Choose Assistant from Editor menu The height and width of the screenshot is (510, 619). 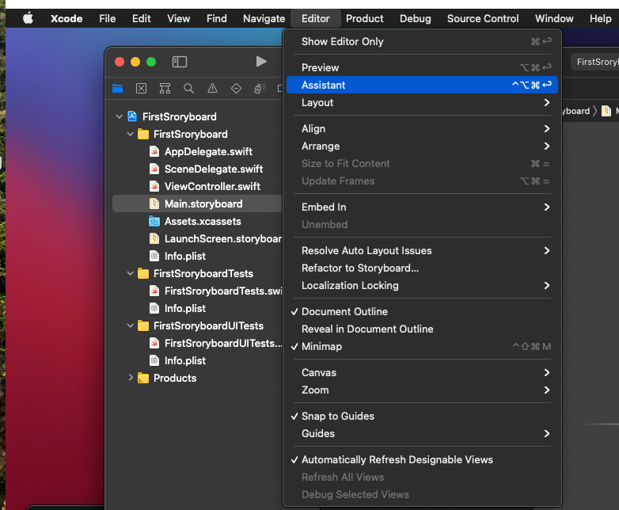pyautogui.click(x=422, y=85)
